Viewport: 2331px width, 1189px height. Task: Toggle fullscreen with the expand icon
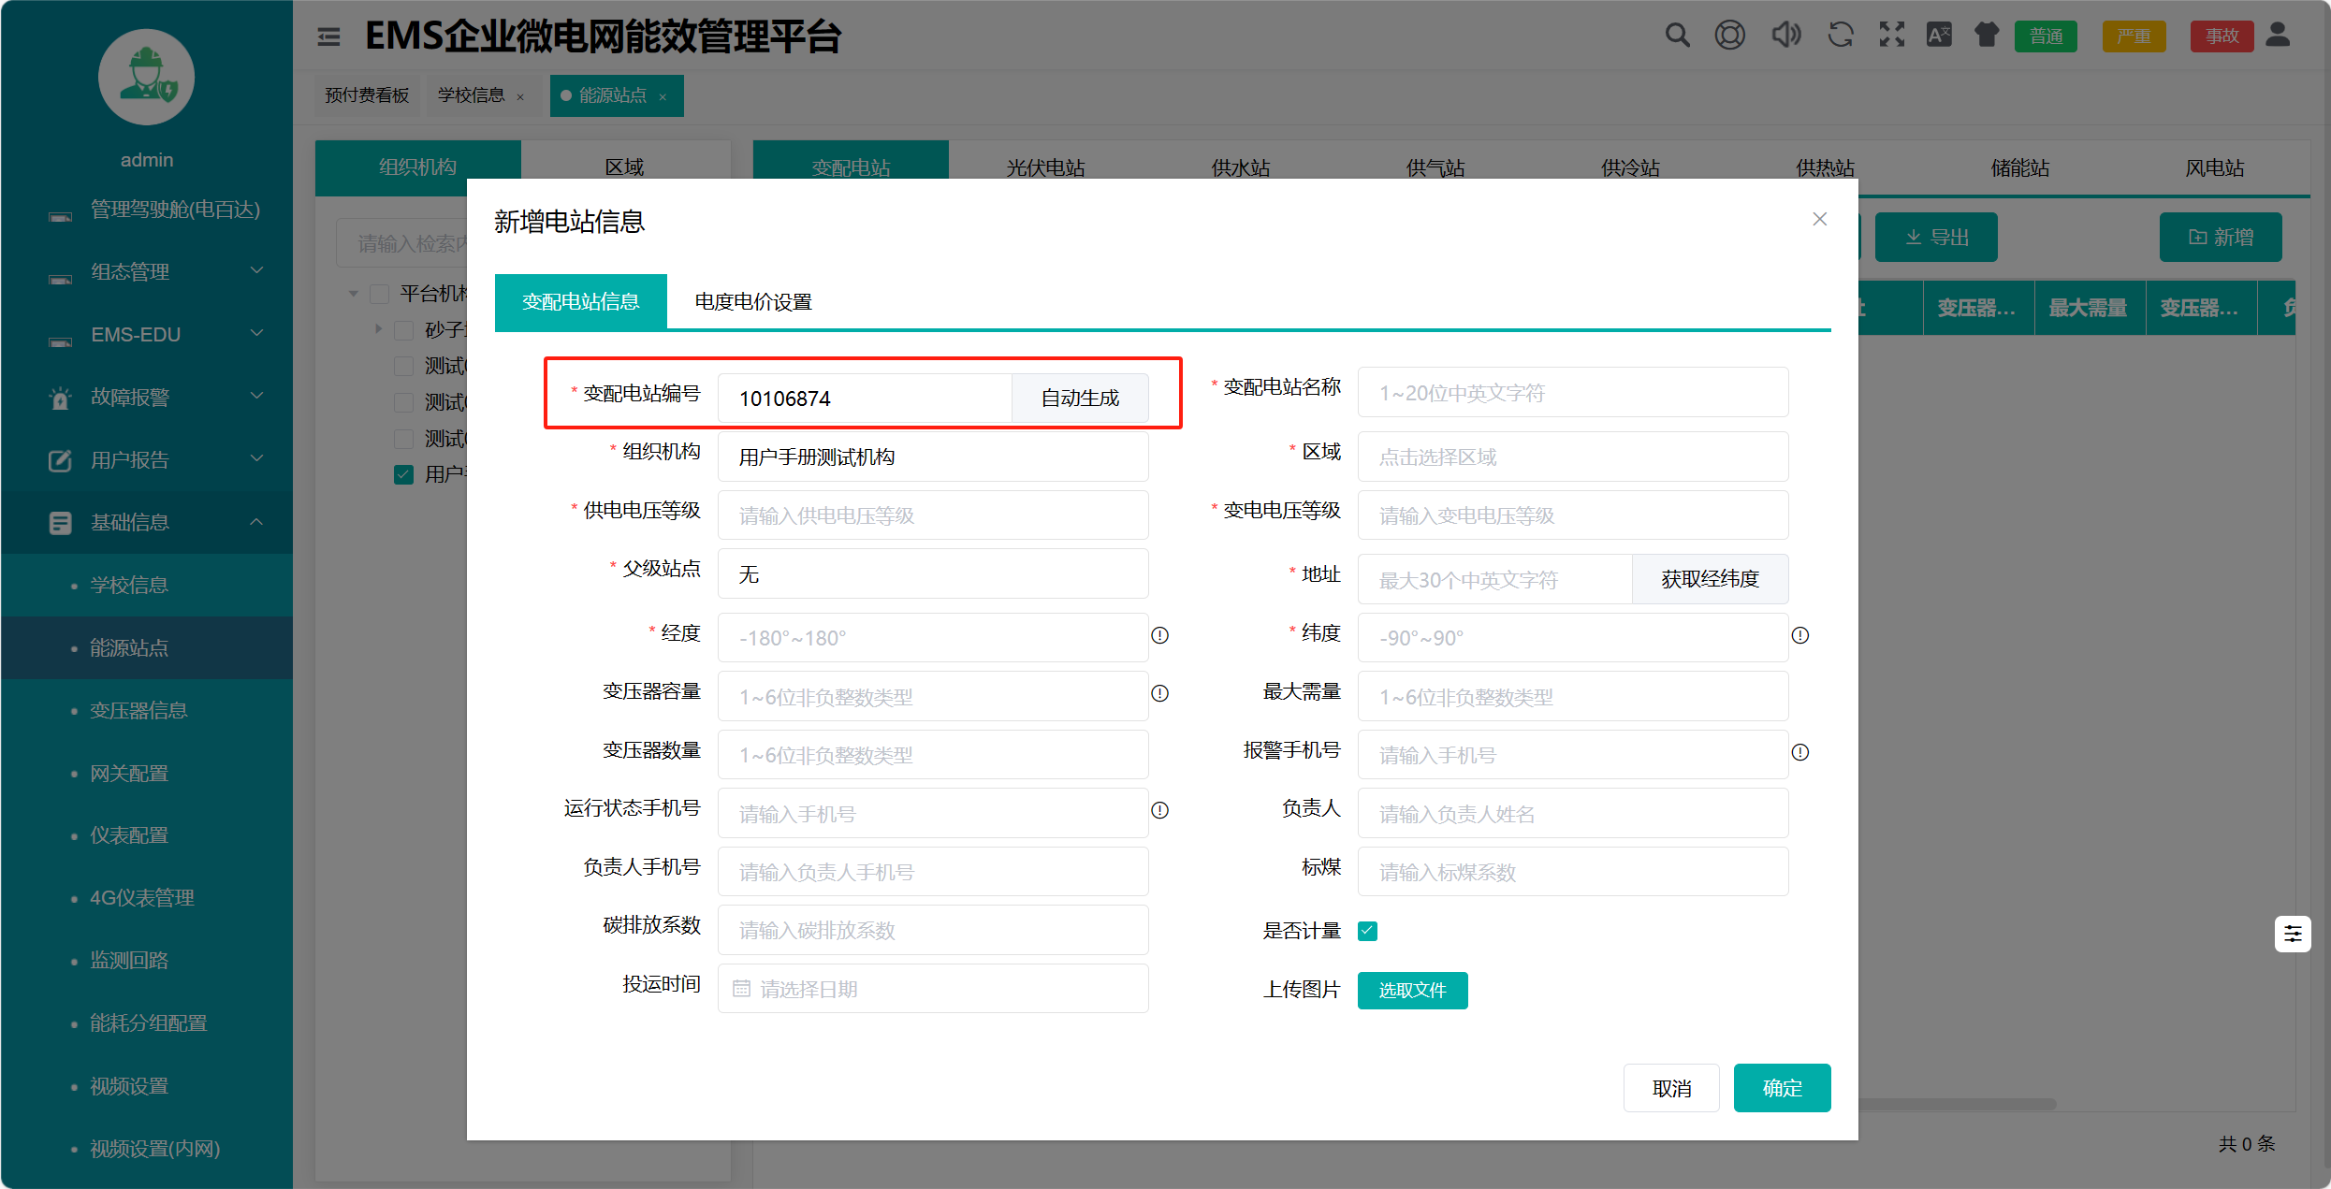pyautogui.click(x=1891, y=36)
